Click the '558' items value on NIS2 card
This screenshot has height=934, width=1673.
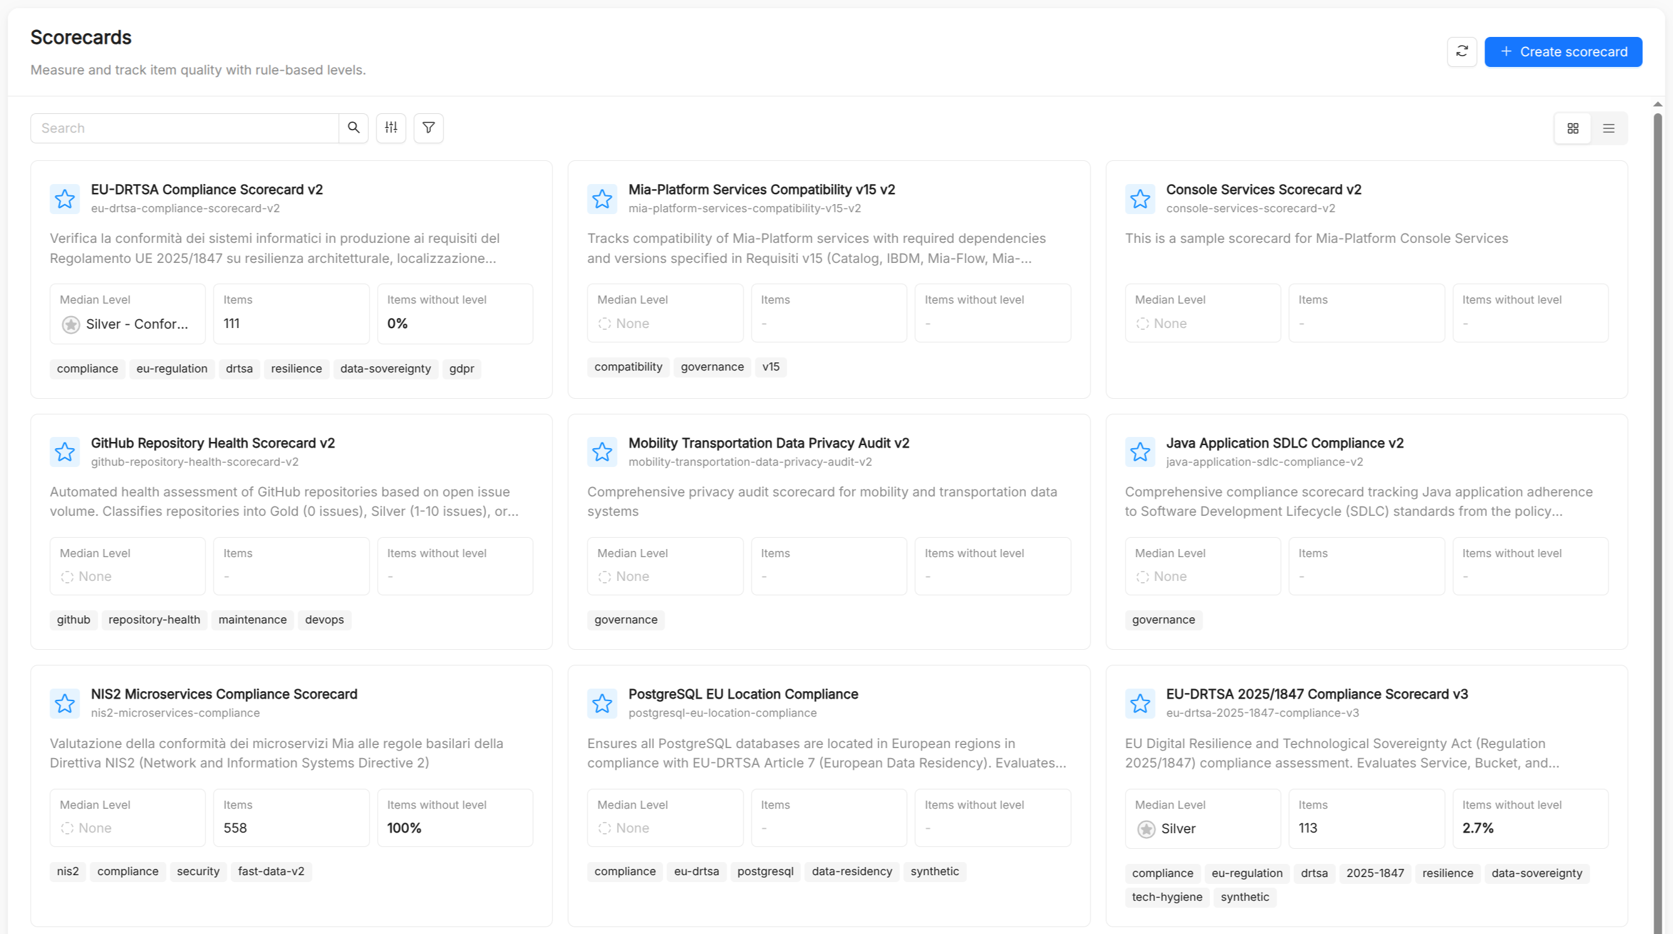[x=235, y=828]
